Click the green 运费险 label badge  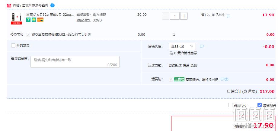(x=179, y=79)
